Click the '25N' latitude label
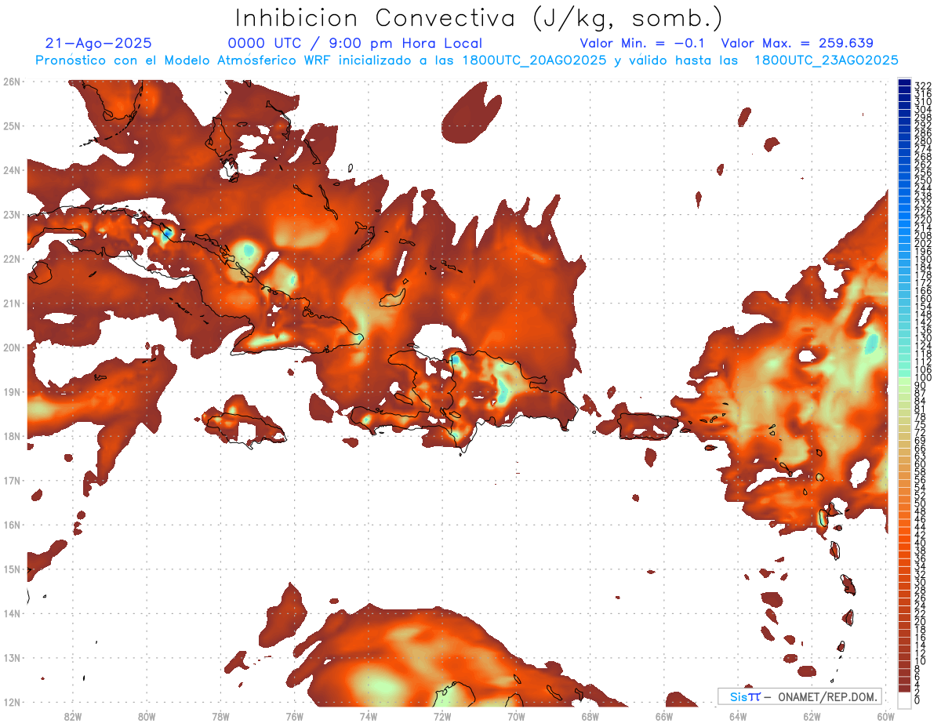The height and width of the screenshot is (727, 941). pyautogui.click(x=11, y=125)
